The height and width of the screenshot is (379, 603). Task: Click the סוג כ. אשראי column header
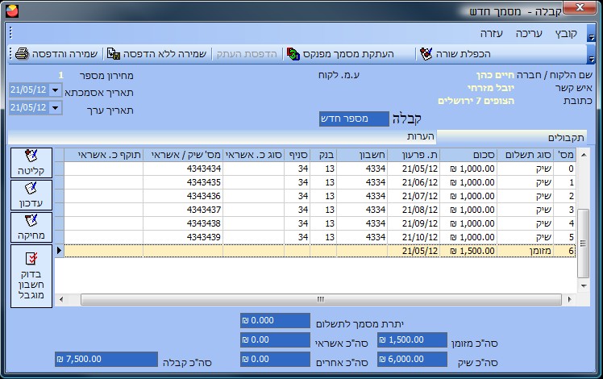point(253,155)
